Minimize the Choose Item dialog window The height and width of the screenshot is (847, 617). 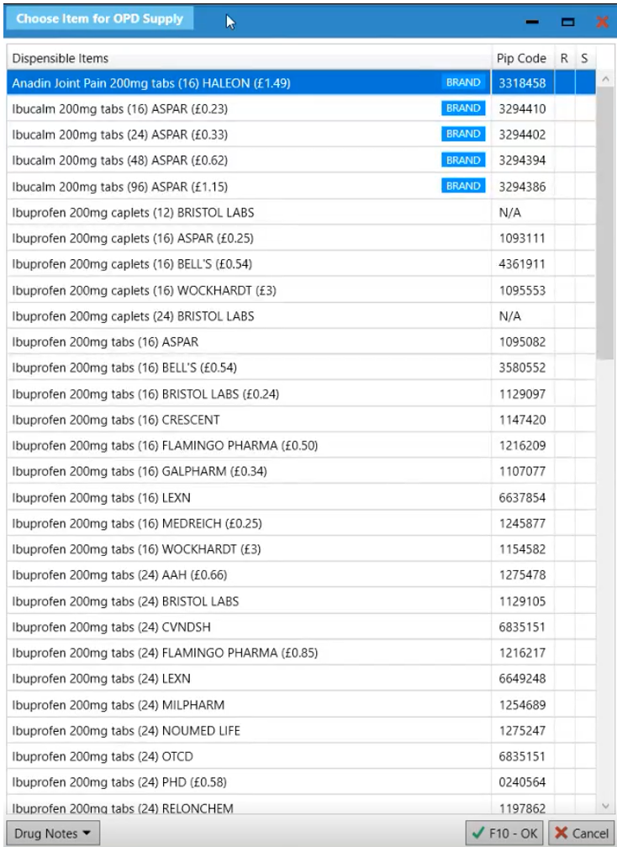[x=532, y=22]
